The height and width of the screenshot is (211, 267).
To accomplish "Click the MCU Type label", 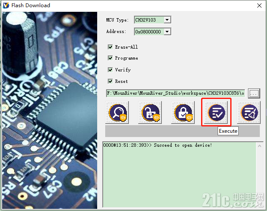I will 117,20.
